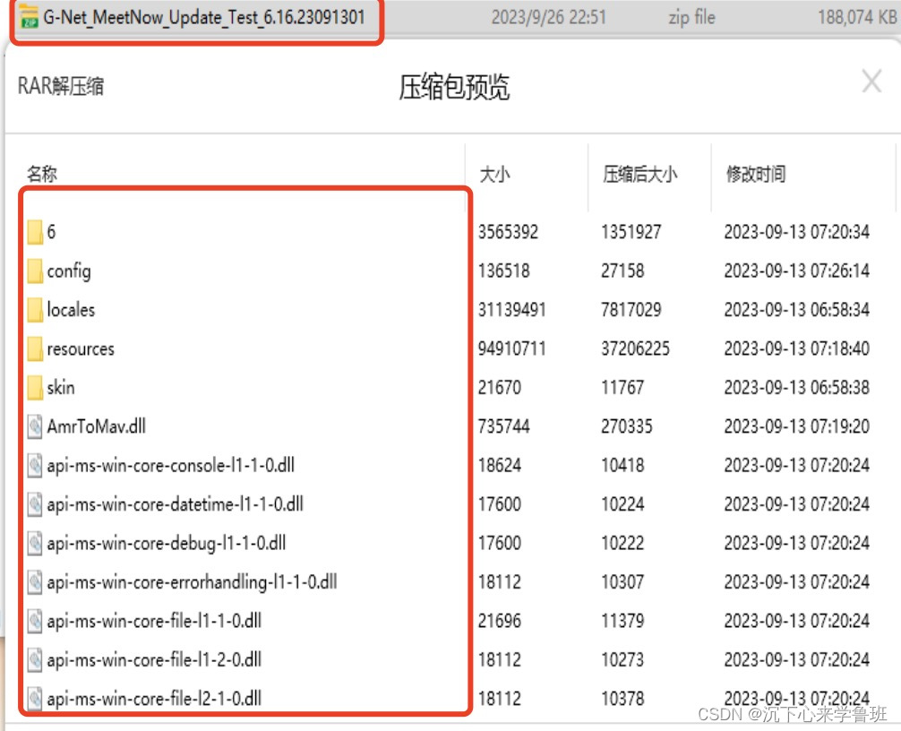This screenshot has width=901, height=731.
Task: Select the config folder name
Action: (69, 271)
